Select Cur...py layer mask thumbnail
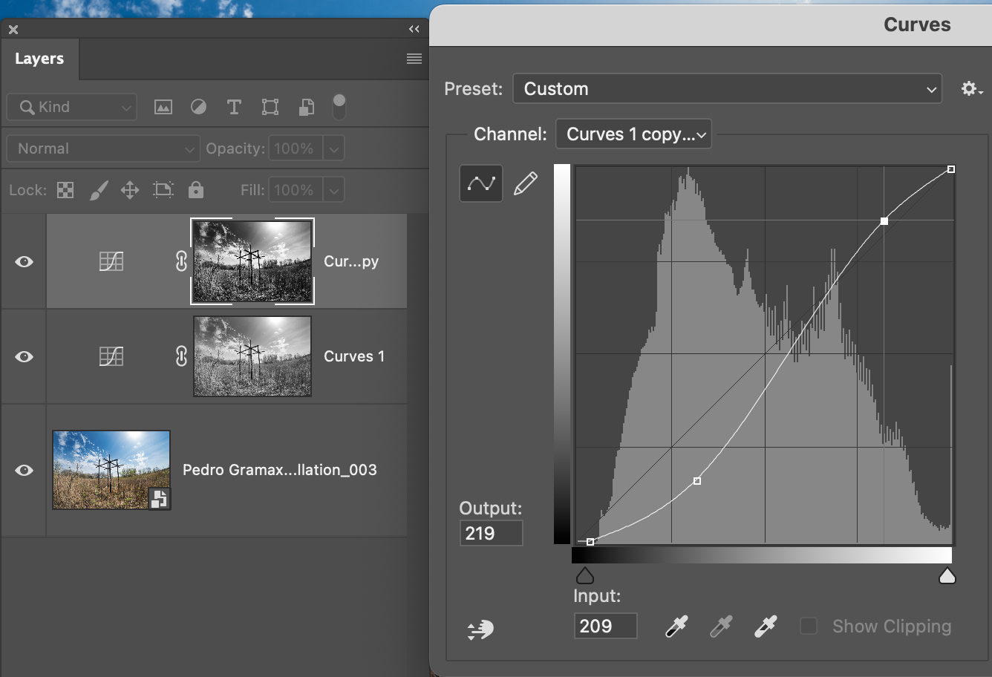The height and width of the screenshot is (677, 992). point(252,261)
